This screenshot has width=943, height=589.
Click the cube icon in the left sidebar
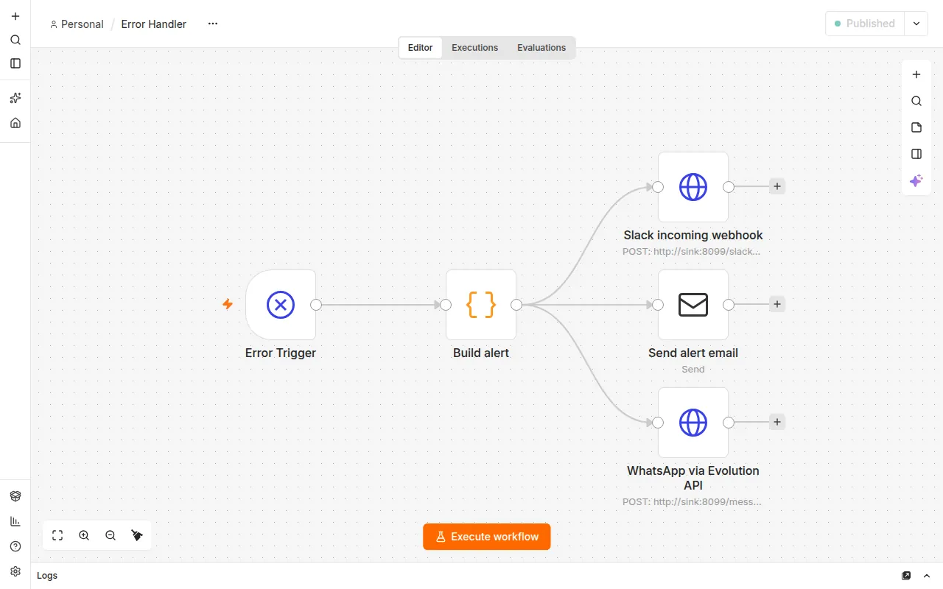15,496
